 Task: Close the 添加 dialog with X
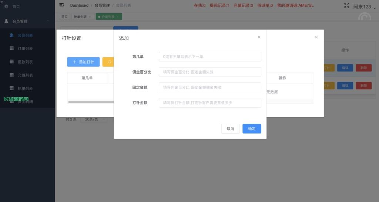[259, 37]
